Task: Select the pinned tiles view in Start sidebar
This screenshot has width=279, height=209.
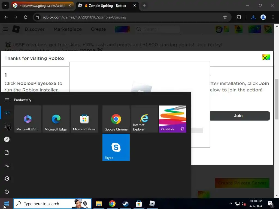Action: pyautogui.click(x=7, y=112)
